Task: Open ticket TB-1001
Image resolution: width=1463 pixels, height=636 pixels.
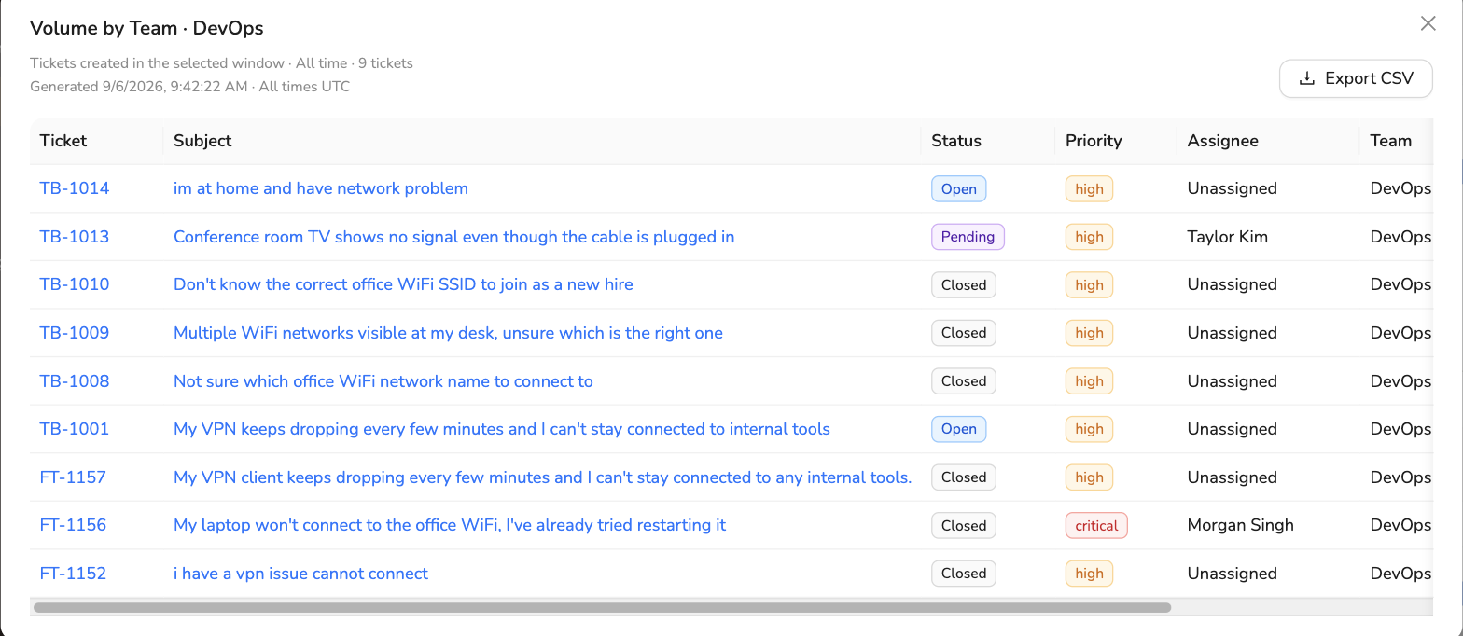Action: pos(75,429)
